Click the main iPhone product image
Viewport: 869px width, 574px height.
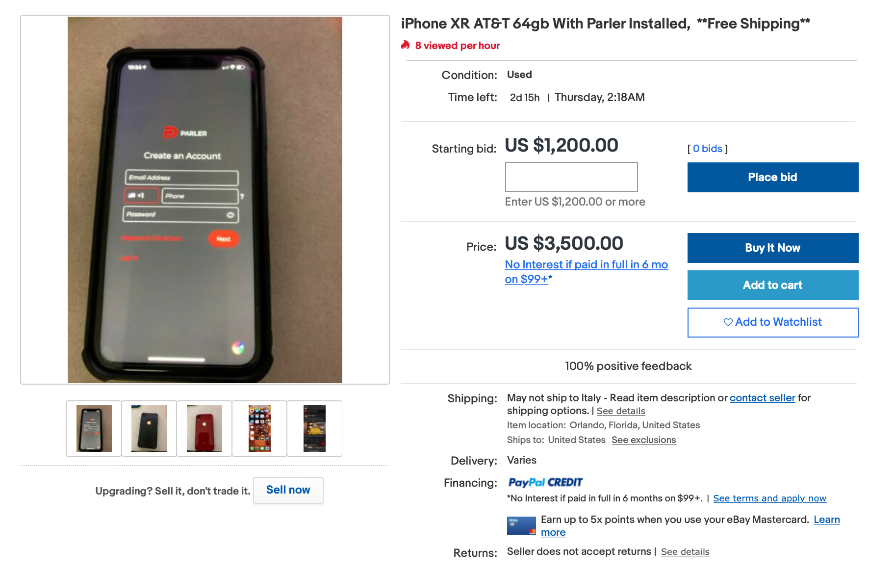coord(205,200)
